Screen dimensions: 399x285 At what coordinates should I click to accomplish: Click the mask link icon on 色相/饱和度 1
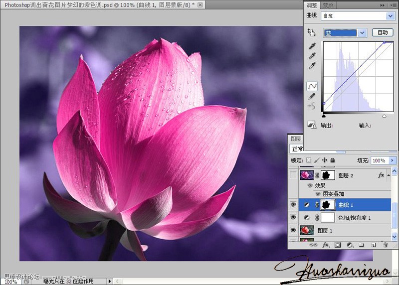point(317,217)
